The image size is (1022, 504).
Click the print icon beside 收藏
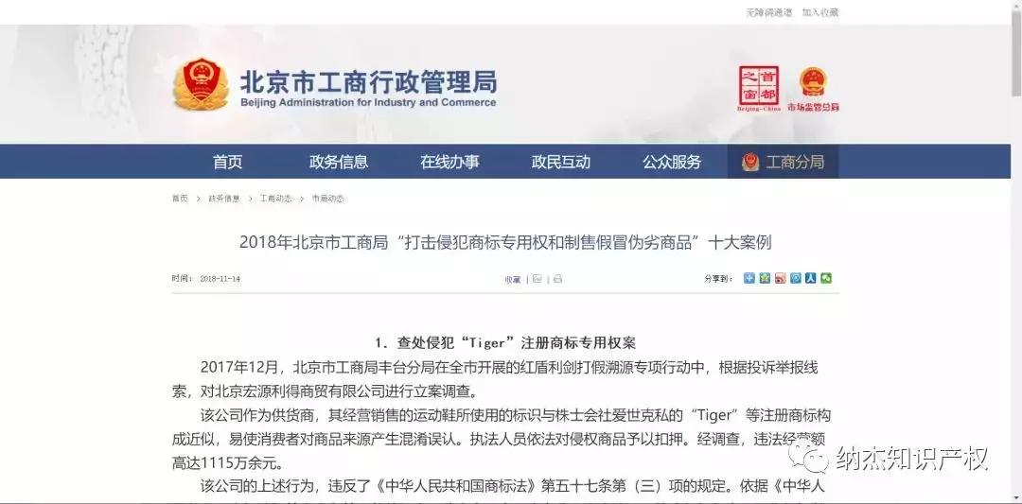[558, 279]
